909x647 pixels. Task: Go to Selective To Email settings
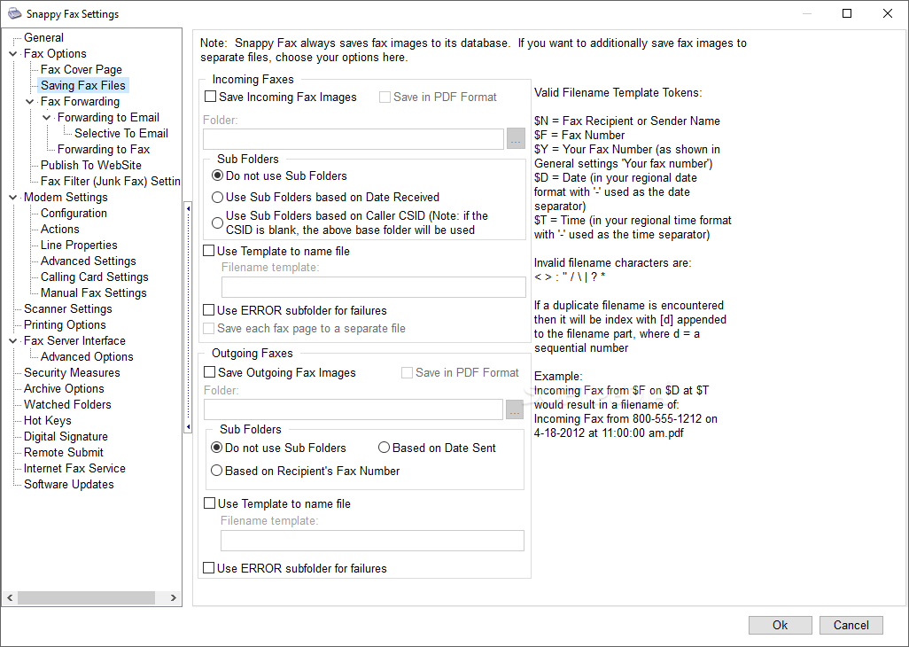point(121,133)
